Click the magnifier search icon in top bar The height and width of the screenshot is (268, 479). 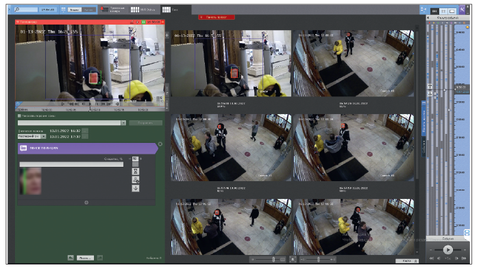(x=17, y=10)
